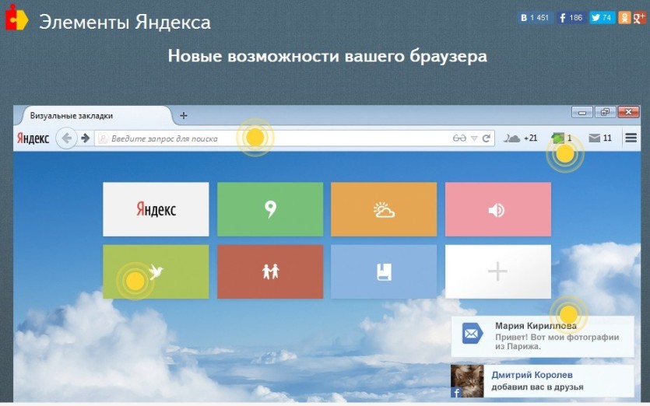Open the orange weather tile
Screen dimensions: 650x406
[384, 209]
